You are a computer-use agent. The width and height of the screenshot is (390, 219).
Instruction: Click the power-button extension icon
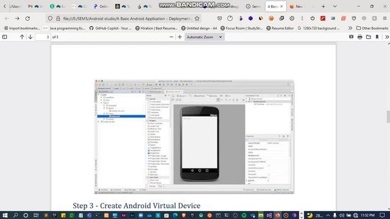click(313, 18)
